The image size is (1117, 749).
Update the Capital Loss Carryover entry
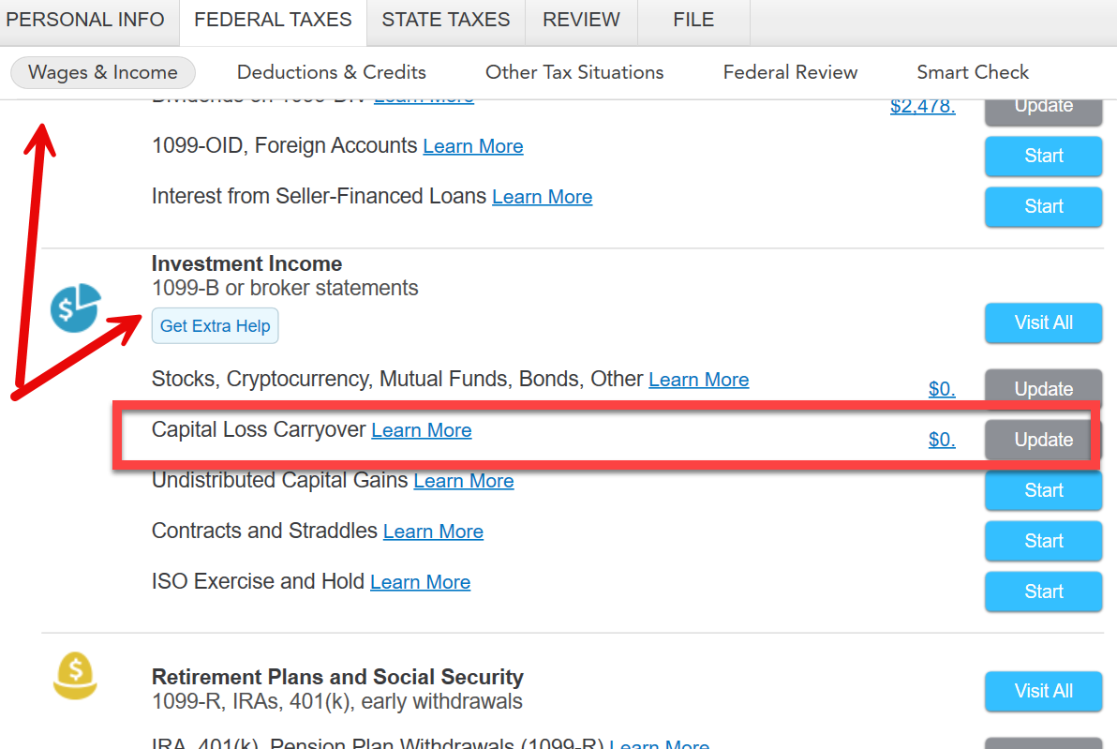(x=1043, y=440)
